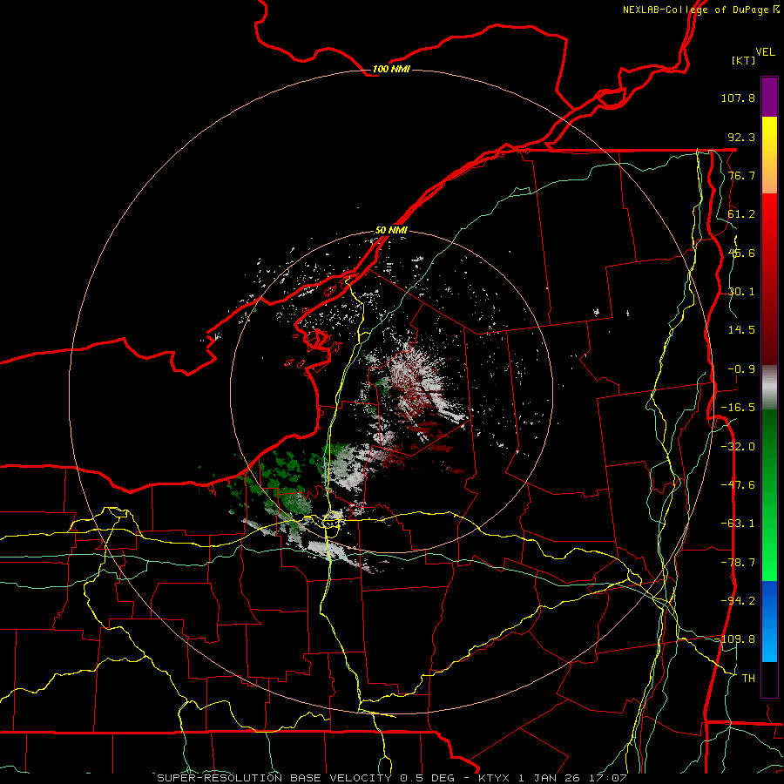The width and height of the screenshot is (784, 784).
Task: Select the -78.7 legend value
Action: tap(738, 563)
